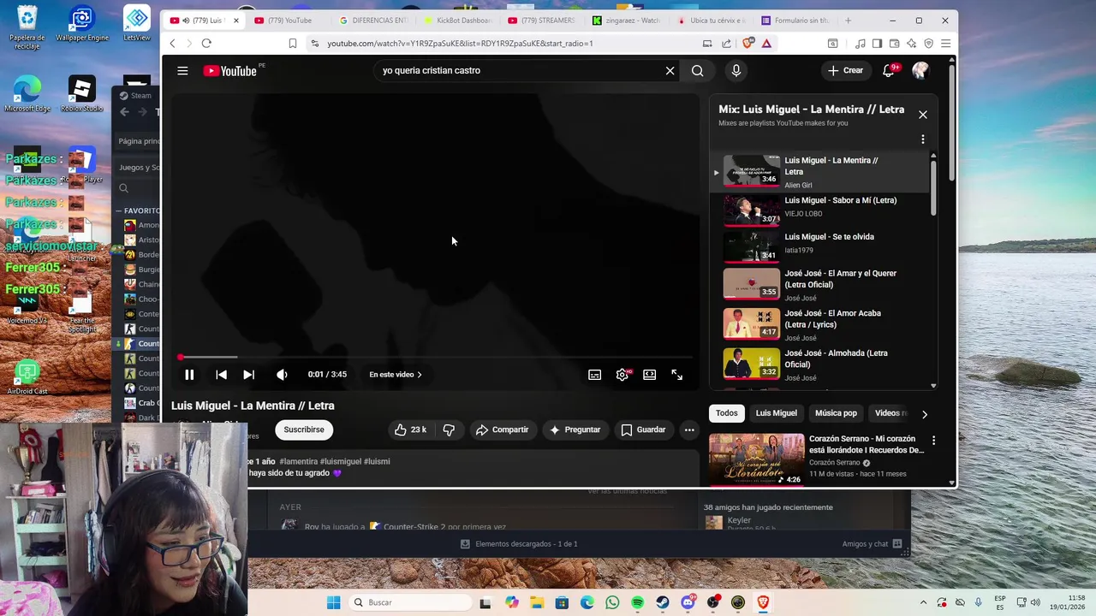Select the Luis Miguel filter chip
Screen dimensions: 1096x616
pos(776,413)
